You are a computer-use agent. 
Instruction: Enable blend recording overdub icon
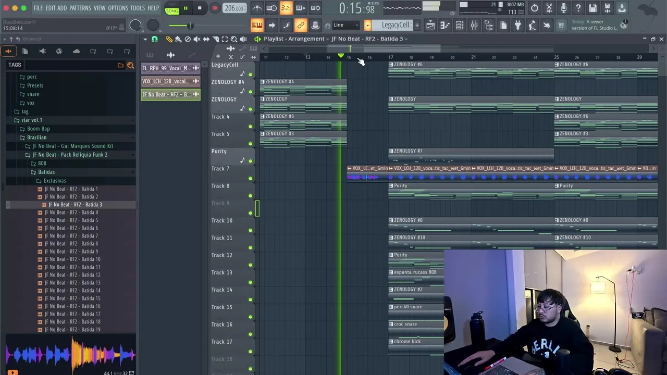pyautogui.click(x=301, y=8)
